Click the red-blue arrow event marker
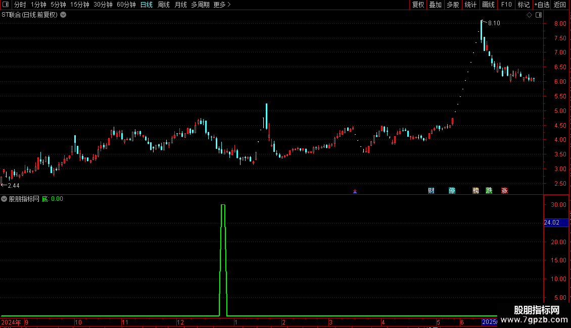 click(x=355, y=191)
